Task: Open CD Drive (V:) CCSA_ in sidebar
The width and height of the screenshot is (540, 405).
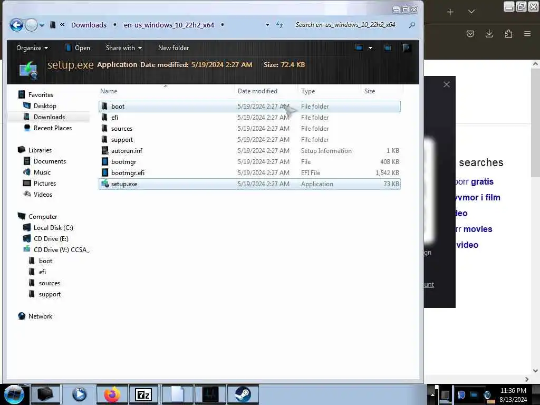Action: 61,249
